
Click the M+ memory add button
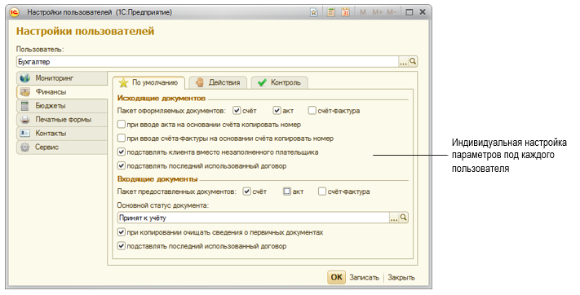378,12
